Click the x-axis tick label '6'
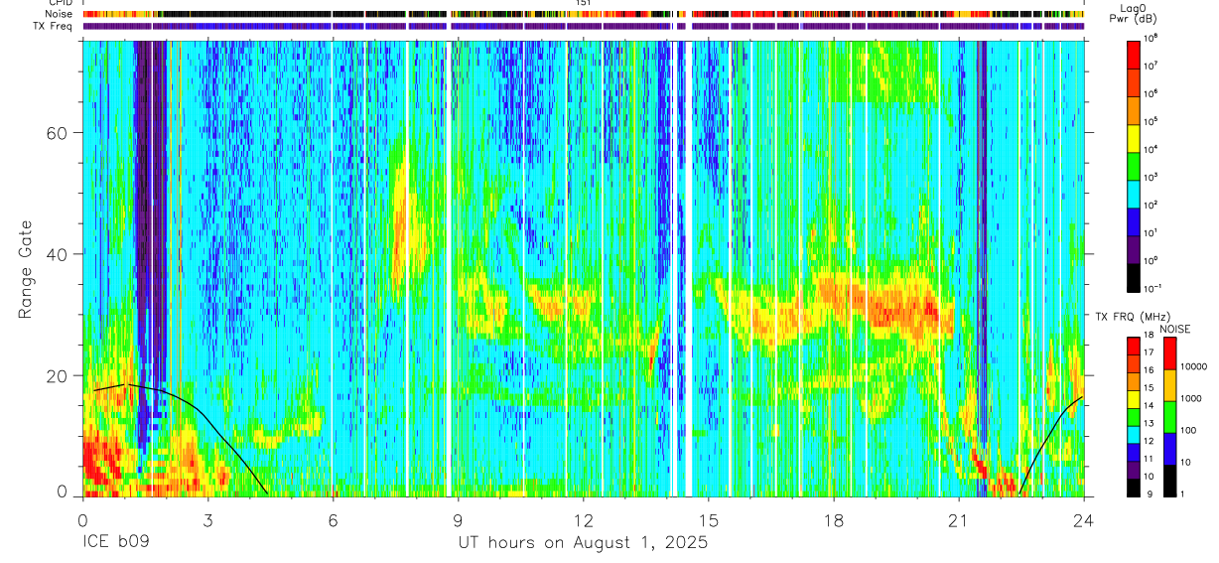The height and width of the screenshot is (563, 1219). [333, 519]
